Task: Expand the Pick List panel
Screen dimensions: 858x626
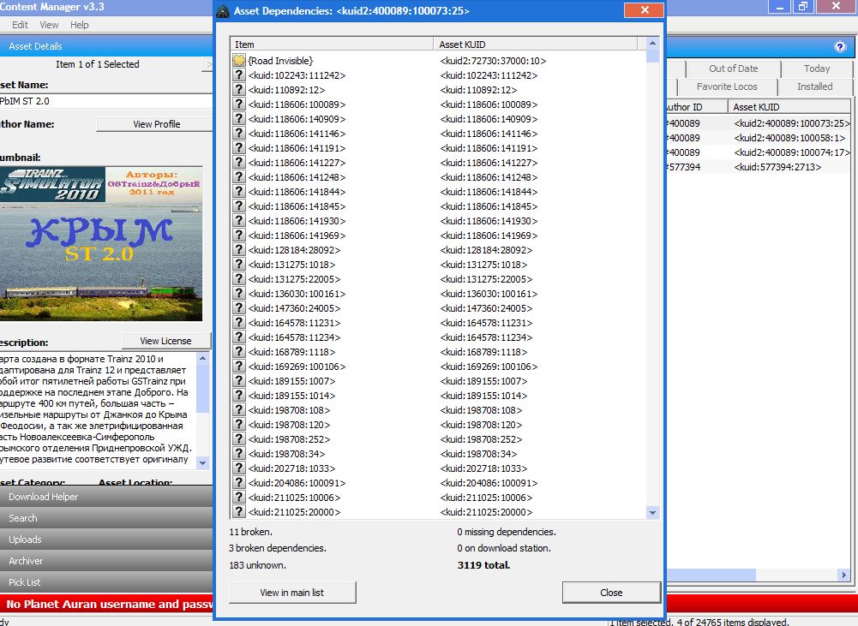Action: [106, 581]
